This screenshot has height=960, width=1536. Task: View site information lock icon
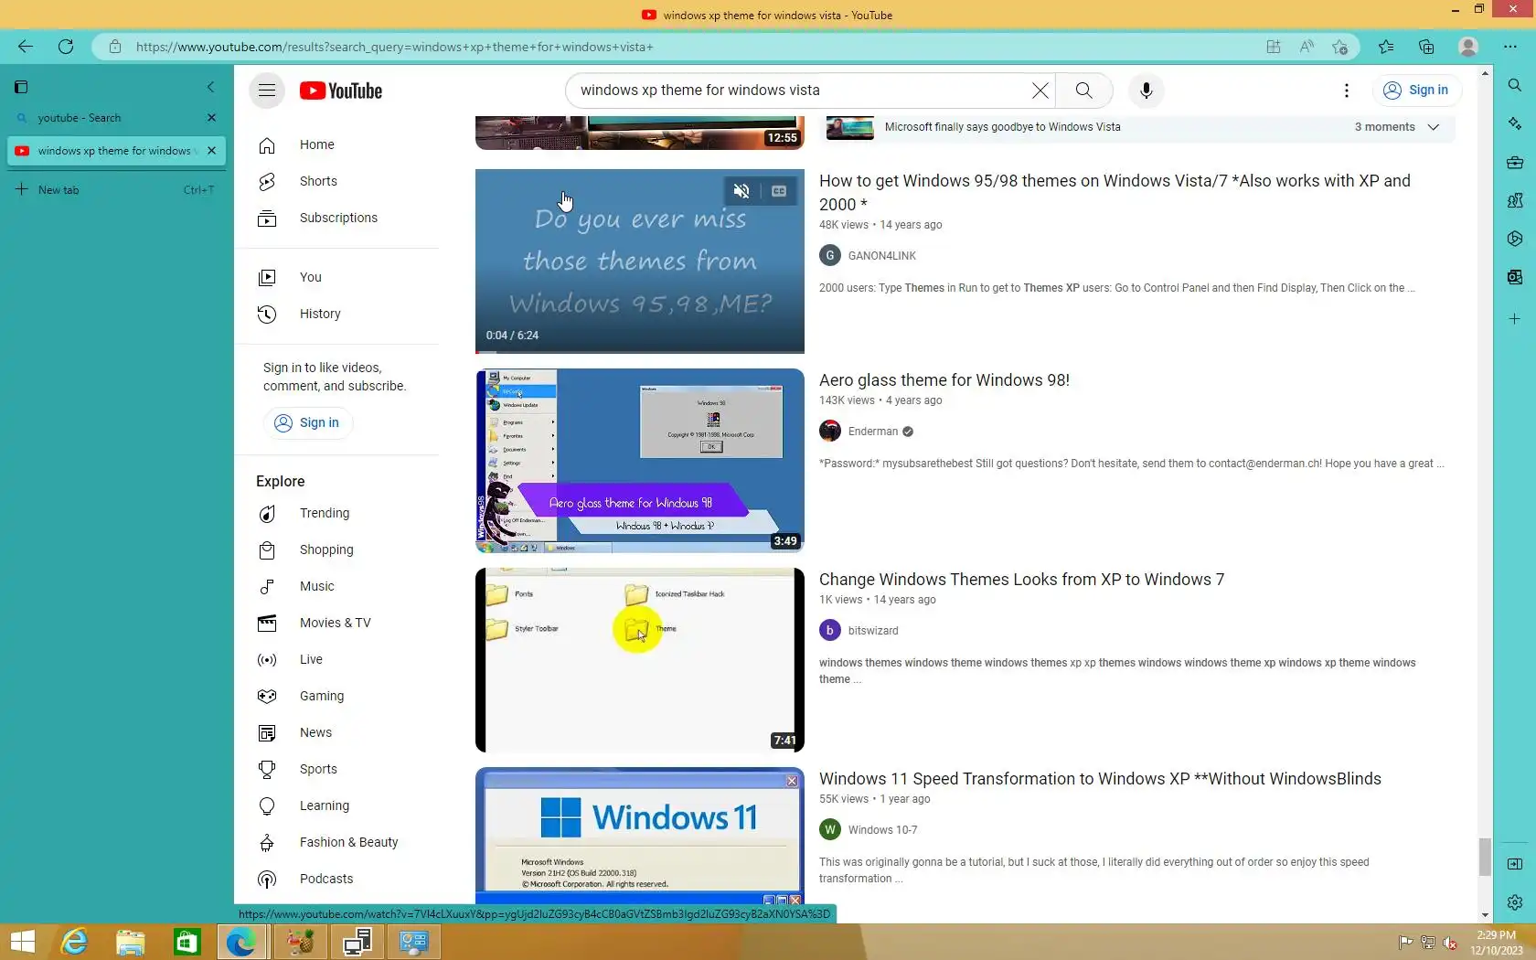115,47
